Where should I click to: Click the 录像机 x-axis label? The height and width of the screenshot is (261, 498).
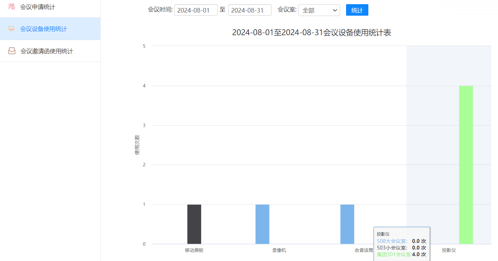click(x=279, y=250)
